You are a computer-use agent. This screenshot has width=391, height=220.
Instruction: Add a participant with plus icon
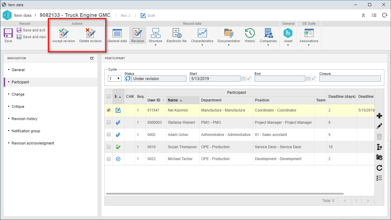[379, 116]
